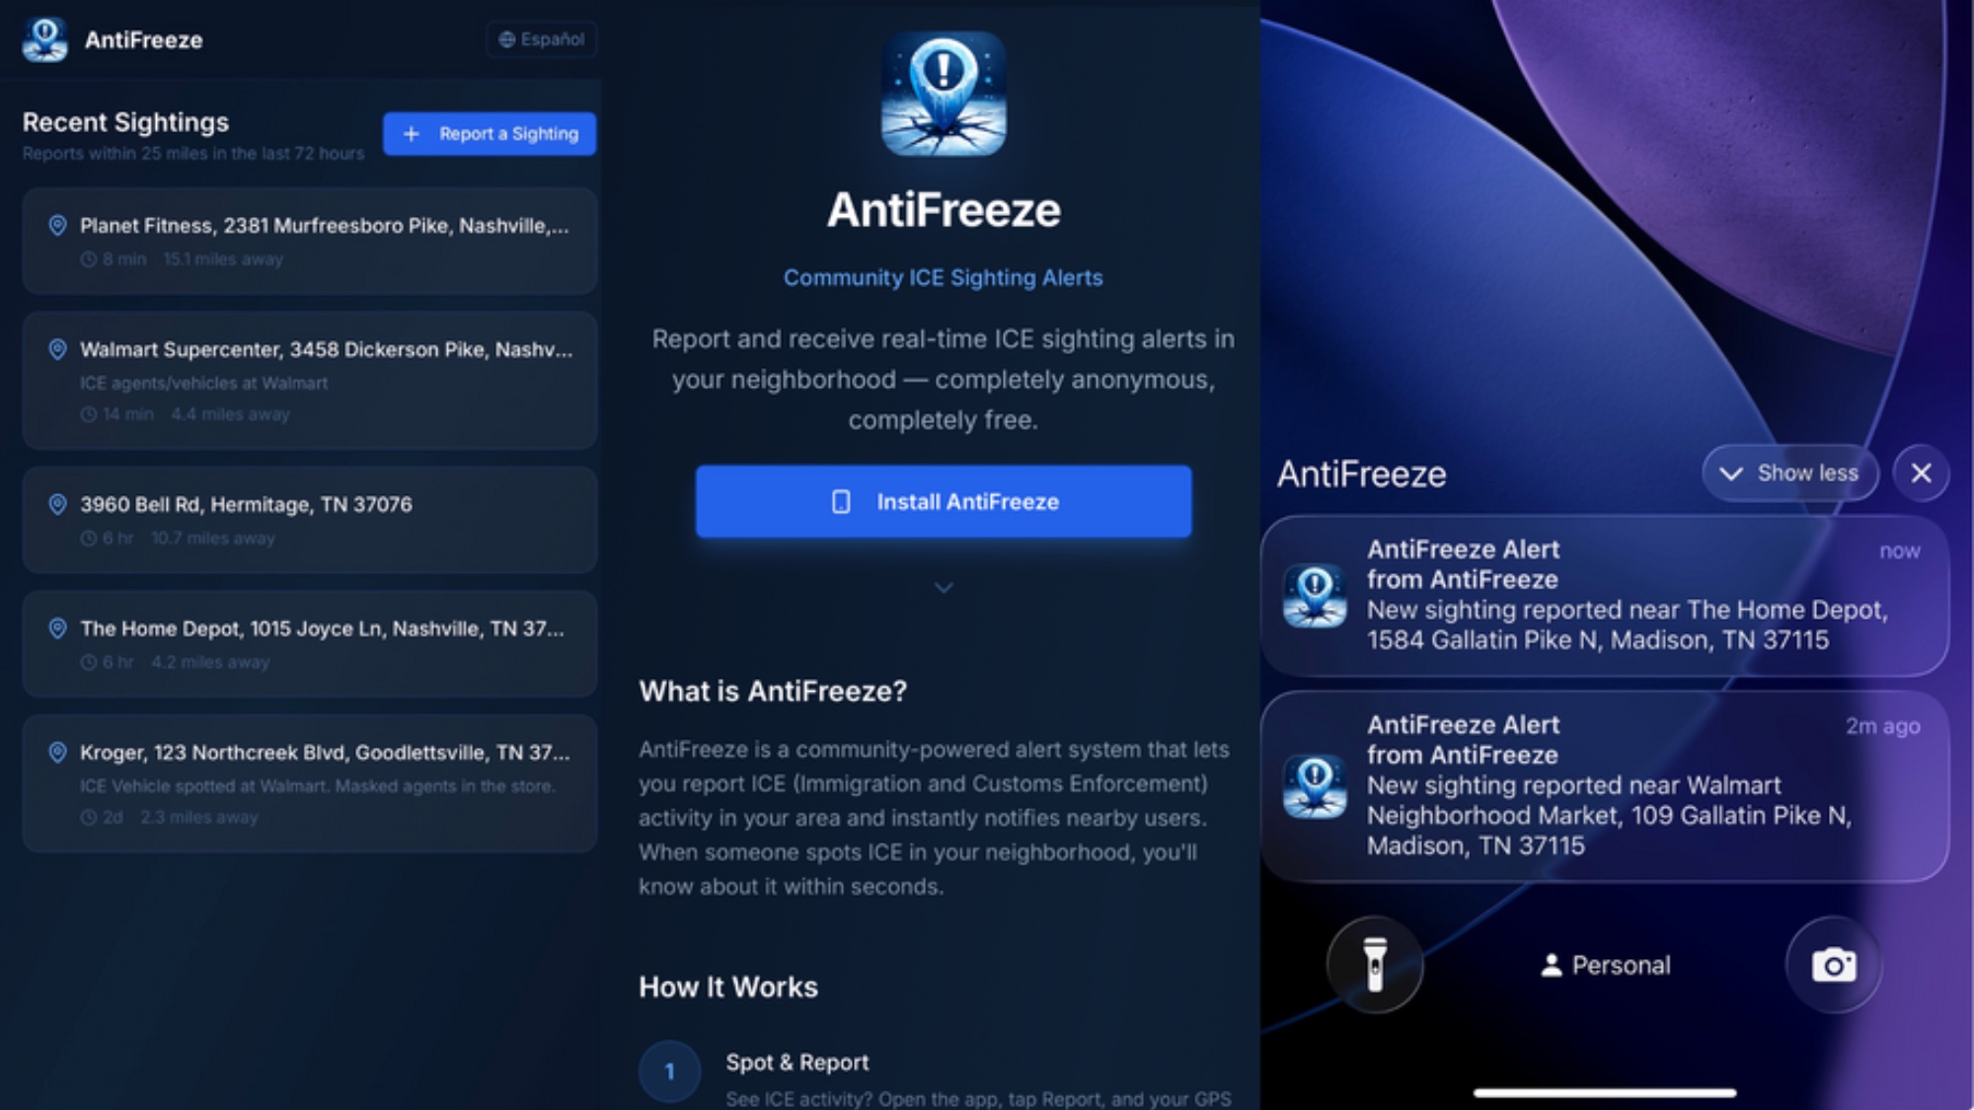Screen dimensions: 1974x1110
Task: Click pin icon beside Kroger Northcreek Blvd
Action: (58, 752)
